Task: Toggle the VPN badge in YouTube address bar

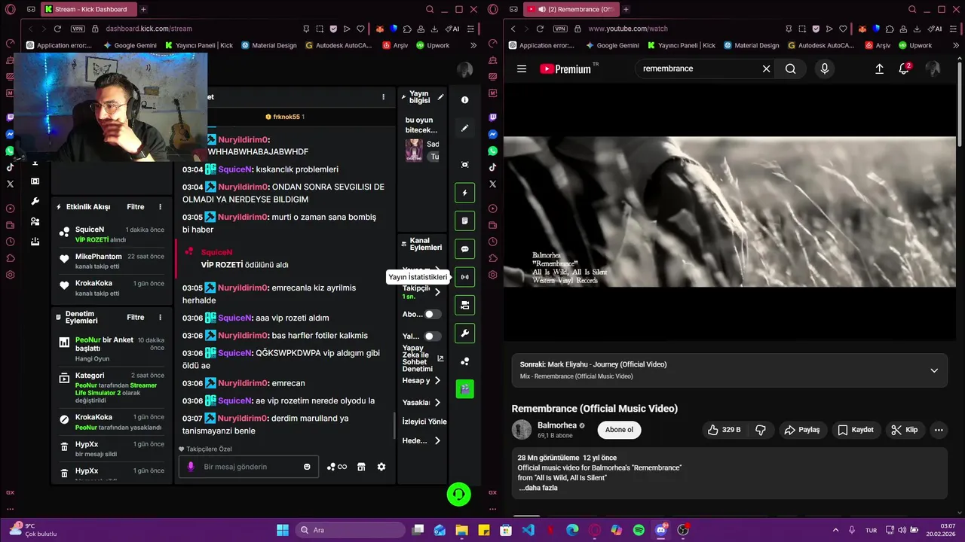Action: click(559, 29)
